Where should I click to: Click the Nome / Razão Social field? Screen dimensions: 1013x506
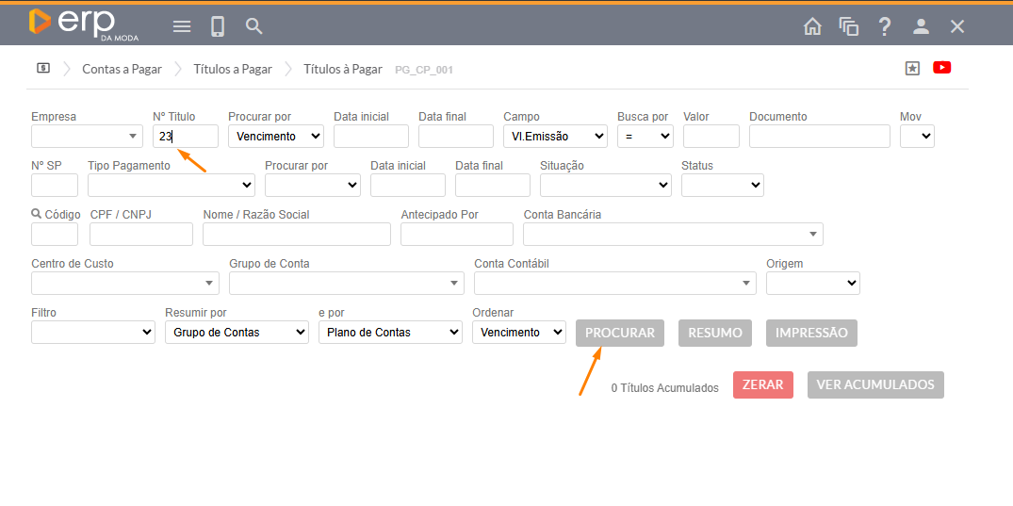pos(296,235)
